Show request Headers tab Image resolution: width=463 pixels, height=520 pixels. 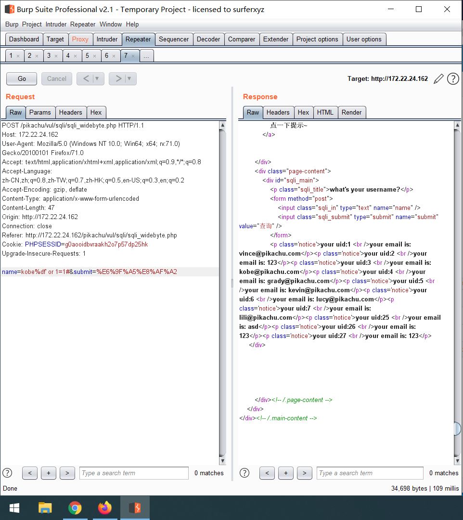[71, 112]
